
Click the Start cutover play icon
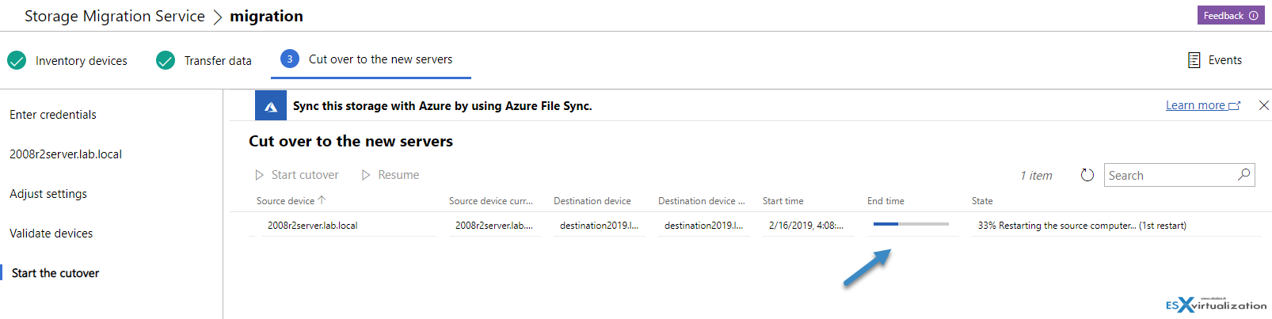(x=259, y=175)
